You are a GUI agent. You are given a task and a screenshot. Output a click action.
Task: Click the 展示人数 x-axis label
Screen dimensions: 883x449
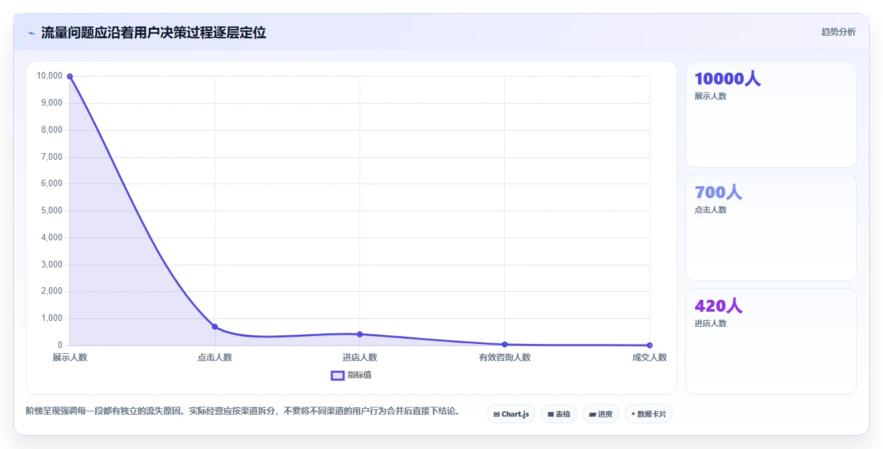point(70,357)
